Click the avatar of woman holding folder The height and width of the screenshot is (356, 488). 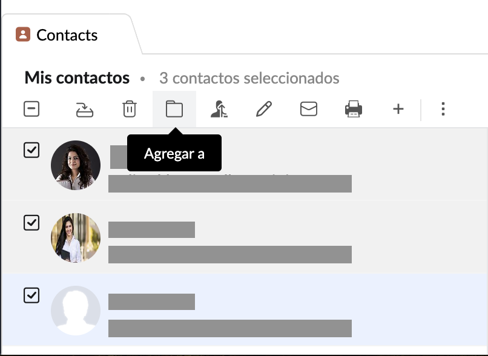coord(76,238)
